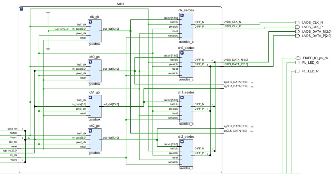Expand the ch2_serdes block

pyautogui.click(x=182, y=142)
